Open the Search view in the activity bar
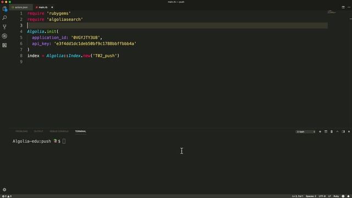This screenshot has height=198, width=352. tap(4, 18)
